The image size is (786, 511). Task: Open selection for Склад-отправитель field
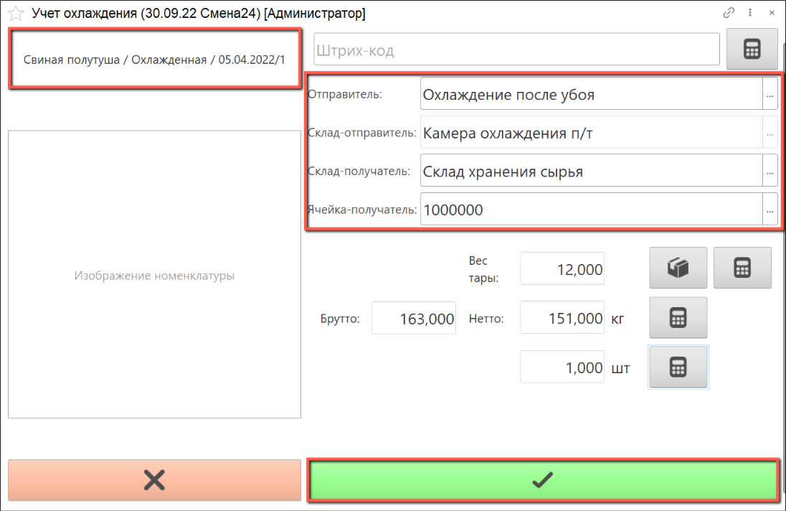(770, 133)
